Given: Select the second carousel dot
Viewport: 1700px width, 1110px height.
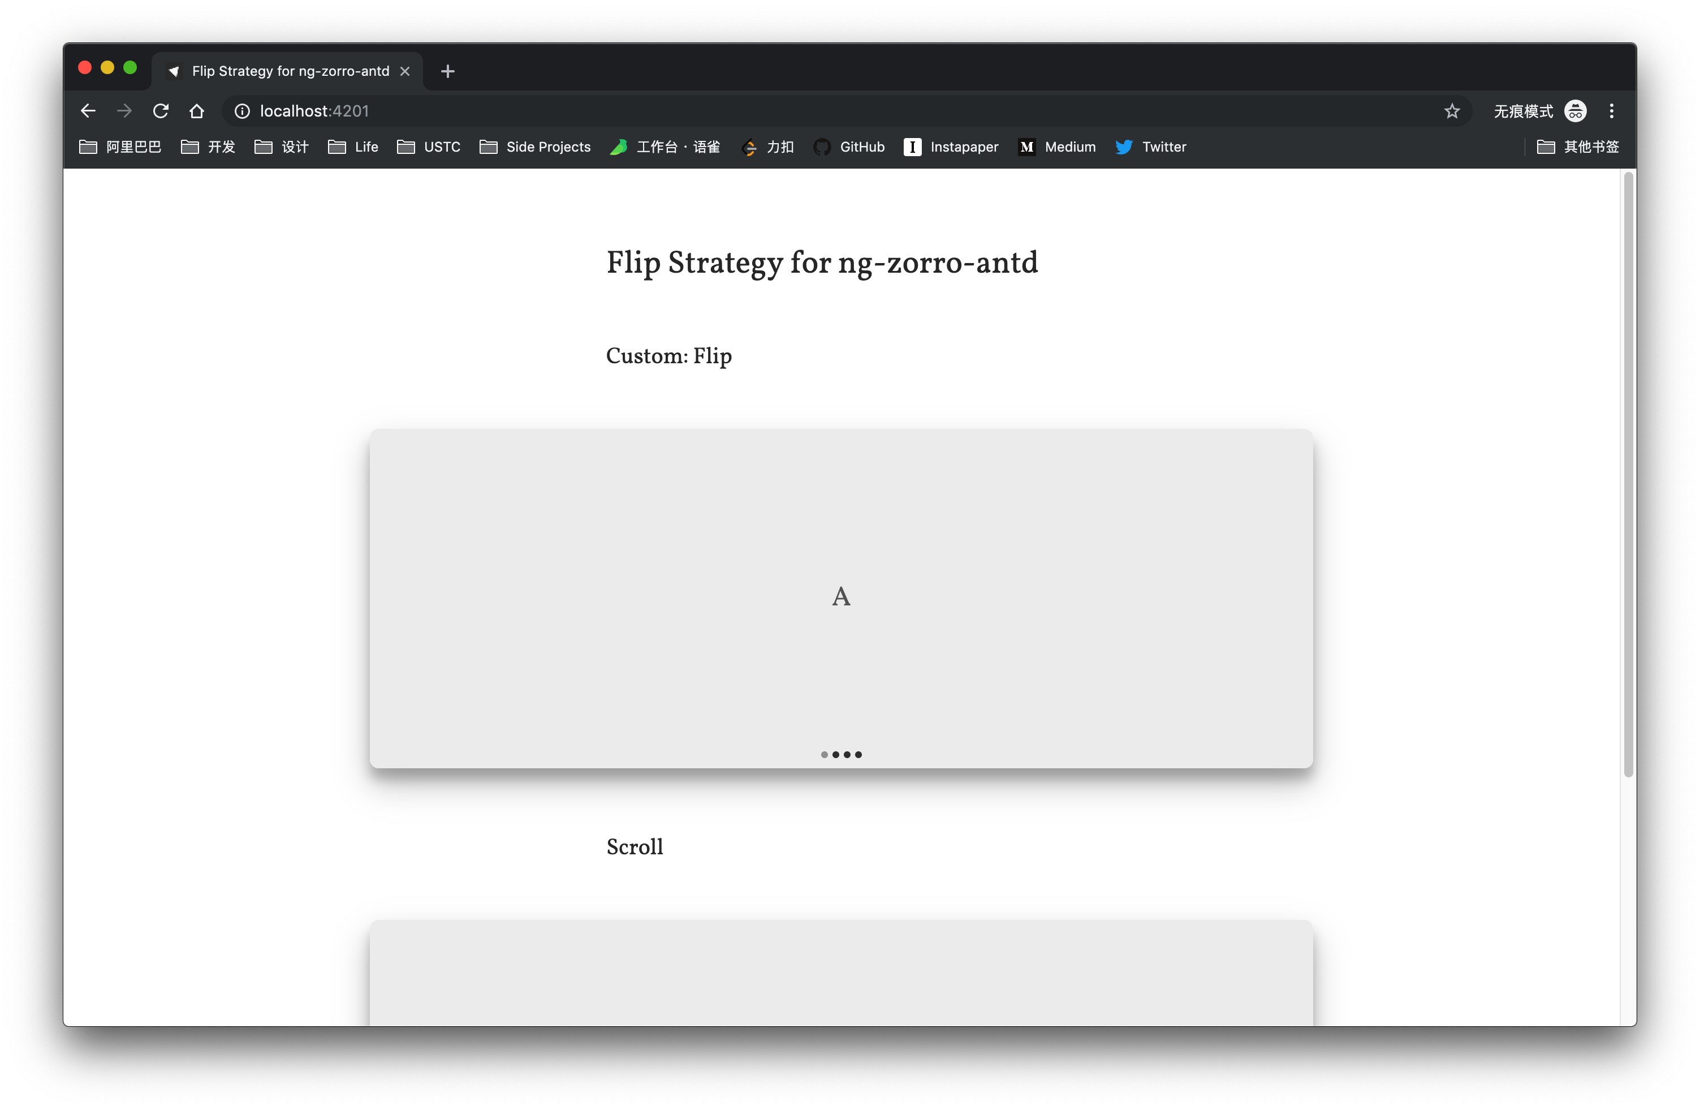Looking at the screenshot, I should pyautogui.click(x=836, y=755).
